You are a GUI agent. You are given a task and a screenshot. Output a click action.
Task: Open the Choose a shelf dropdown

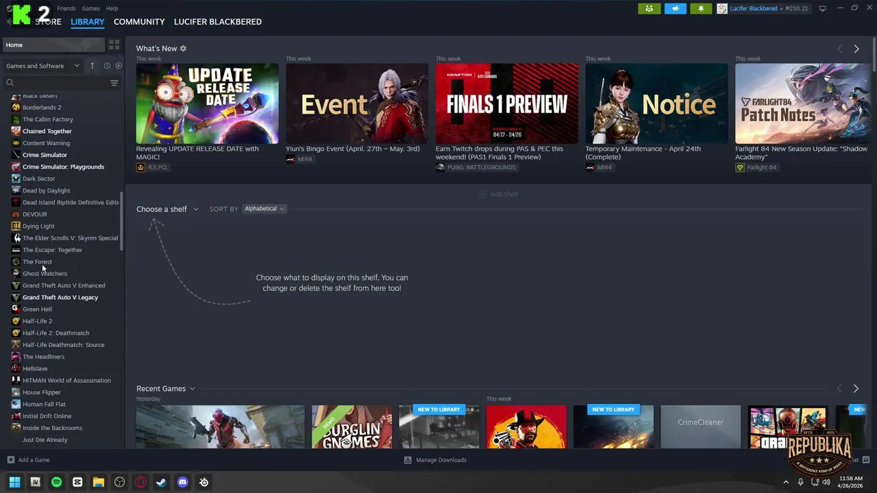coord(167,209)
